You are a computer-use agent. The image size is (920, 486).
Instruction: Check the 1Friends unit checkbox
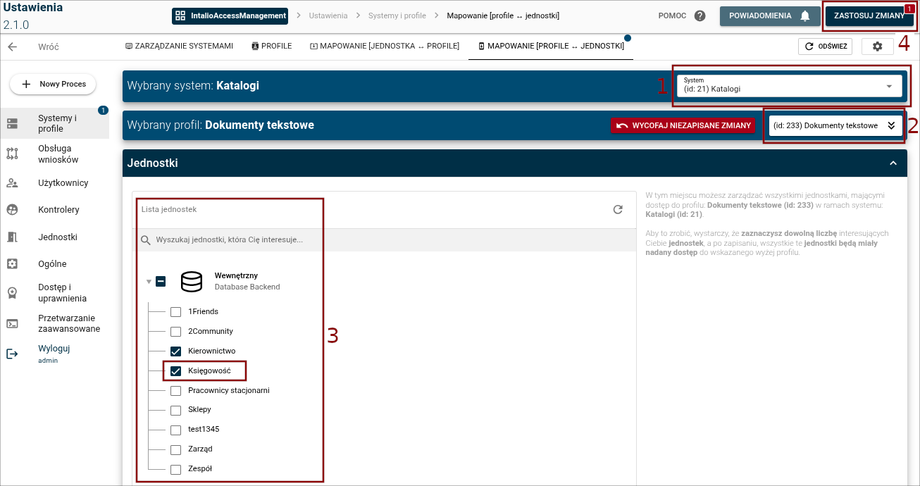tap(176, 312)
